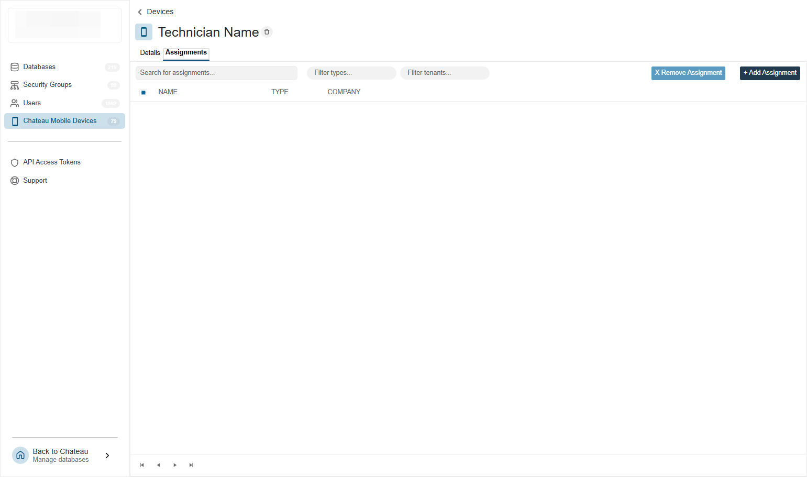Jump to first page of assignments
The image size is (807, 477).
[142, 465]
